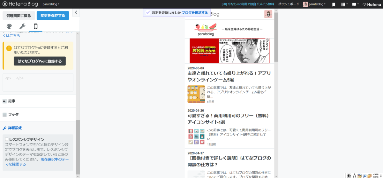Click the 管理画面に戻る button
This screenshot has height=178, width=383.
19,16
